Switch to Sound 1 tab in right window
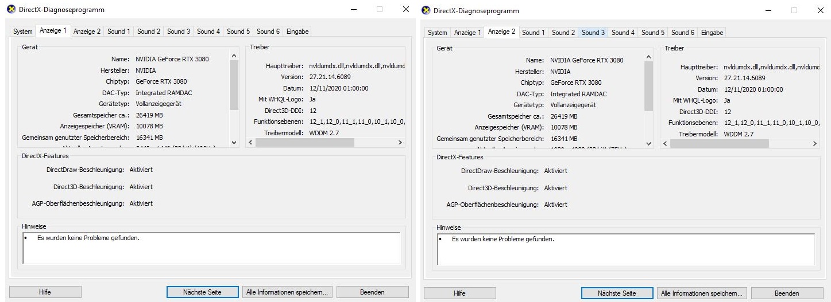 [x=534, y=33]
